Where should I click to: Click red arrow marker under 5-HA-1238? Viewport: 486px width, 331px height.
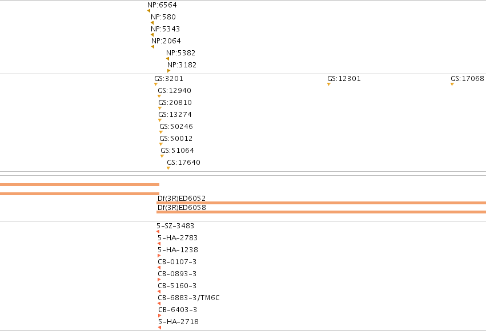pos(159,256)
